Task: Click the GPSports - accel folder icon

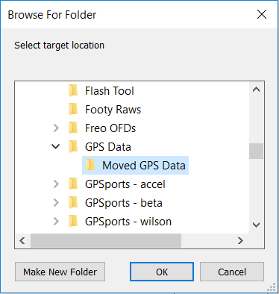Action: coord(73,184)
